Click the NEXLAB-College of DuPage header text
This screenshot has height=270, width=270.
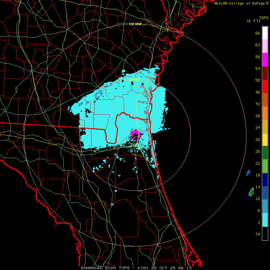(239, 3)
